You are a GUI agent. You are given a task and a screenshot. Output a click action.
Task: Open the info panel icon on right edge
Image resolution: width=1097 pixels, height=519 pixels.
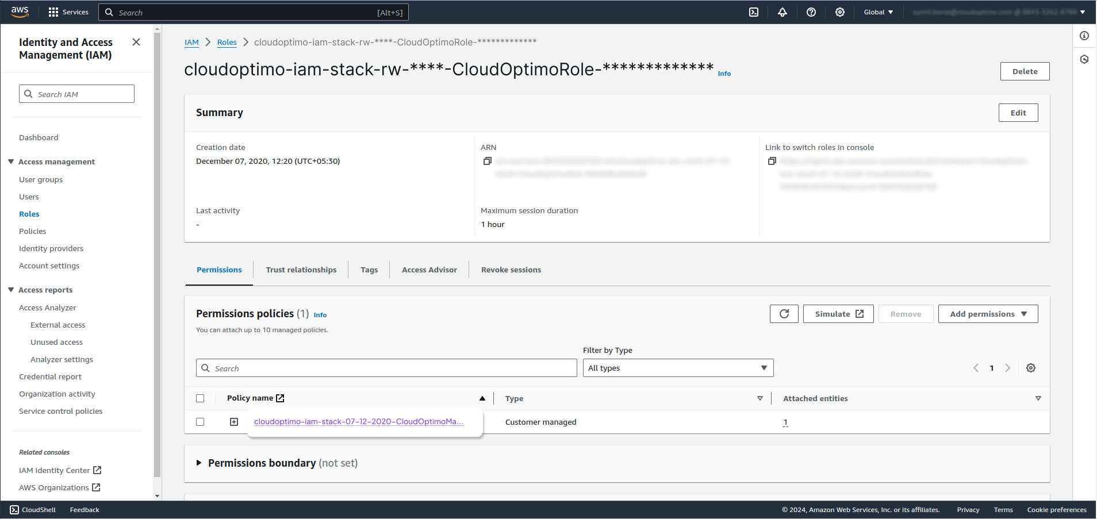click(x=1084, y=36)
